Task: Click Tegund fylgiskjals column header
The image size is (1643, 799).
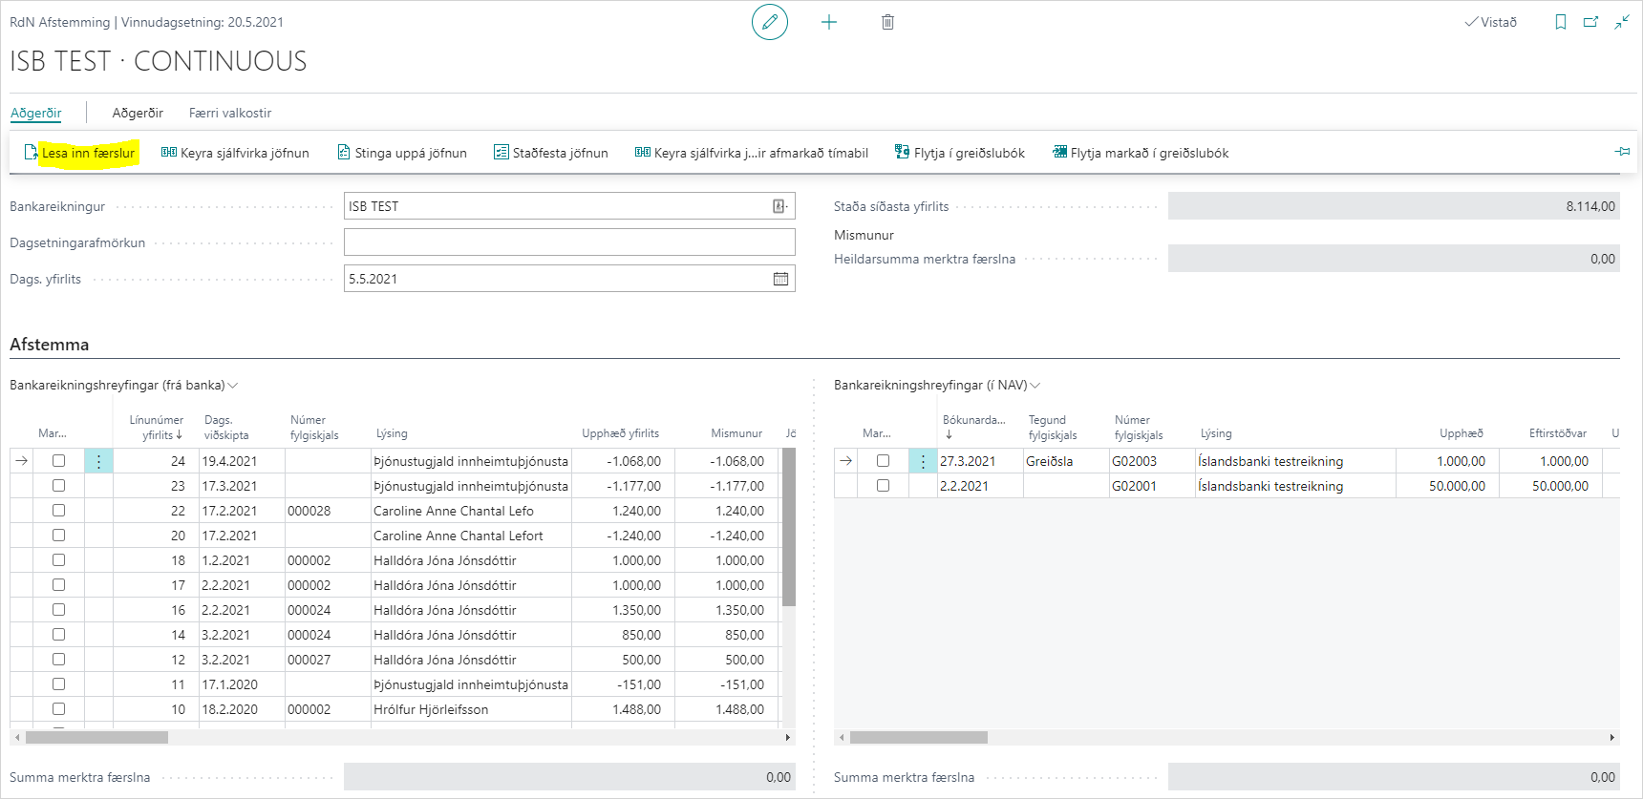Action: (x=1053, y=427)
